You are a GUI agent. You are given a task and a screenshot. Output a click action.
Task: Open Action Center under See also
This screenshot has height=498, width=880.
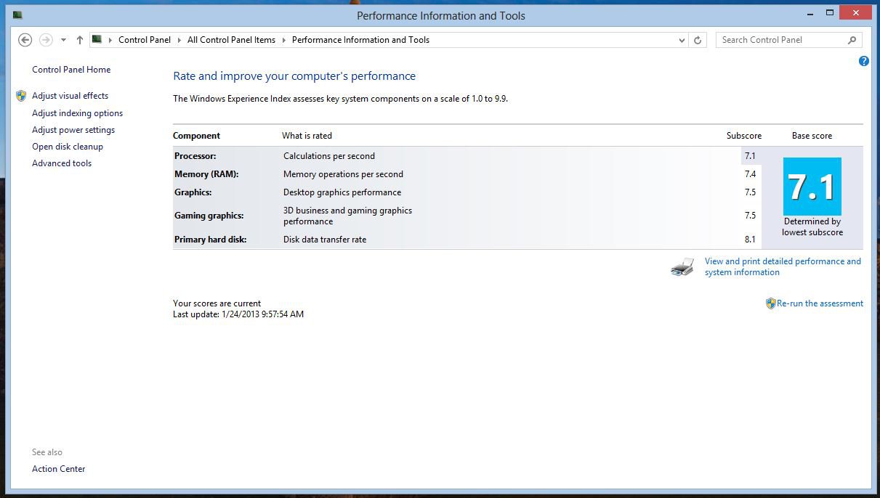point(59,469)
